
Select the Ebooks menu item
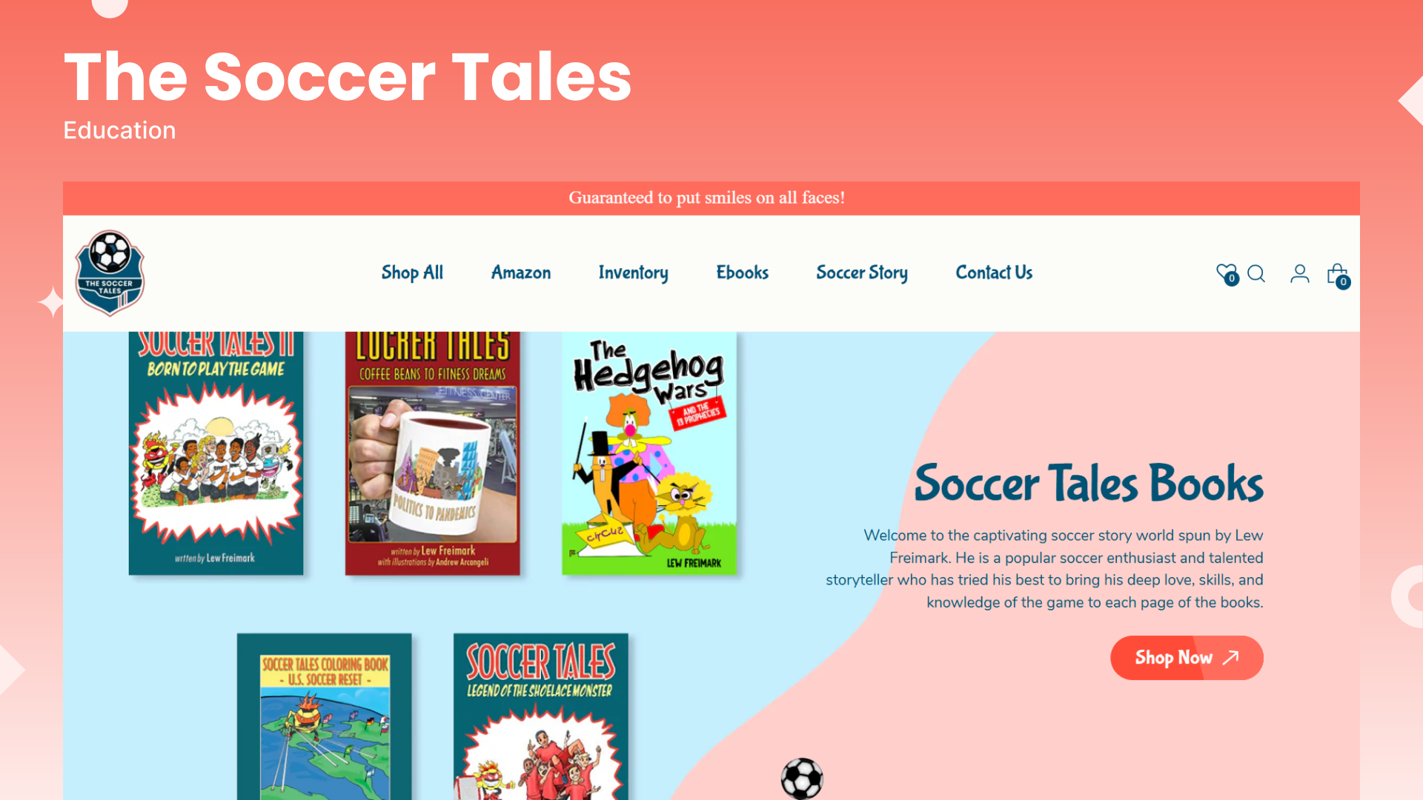click(x=742, y=273)
